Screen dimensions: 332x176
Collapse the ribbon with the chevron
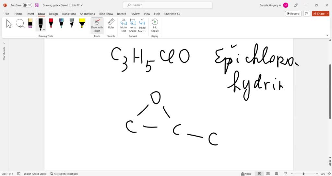point(327,35)
